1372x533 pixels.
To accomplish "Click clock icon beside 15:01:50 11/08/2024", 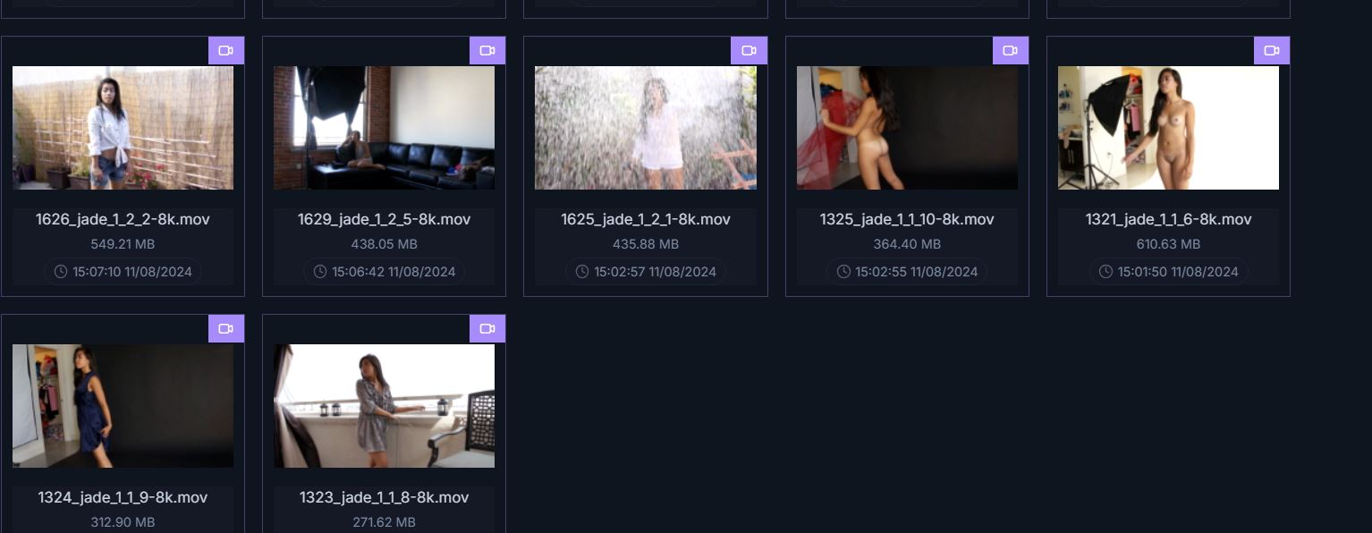I will coord(1105,272).
